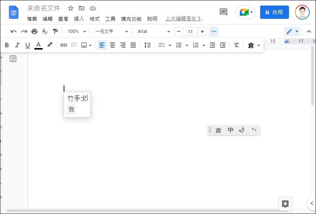The height and width of the screenshot is (214, 316).
Task: Open the bulleted list options arrow
Action: [x=187, y=45]
